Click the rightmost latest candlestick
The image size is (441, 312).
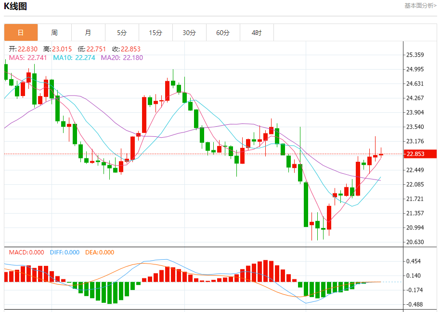(x=381, y=155)
